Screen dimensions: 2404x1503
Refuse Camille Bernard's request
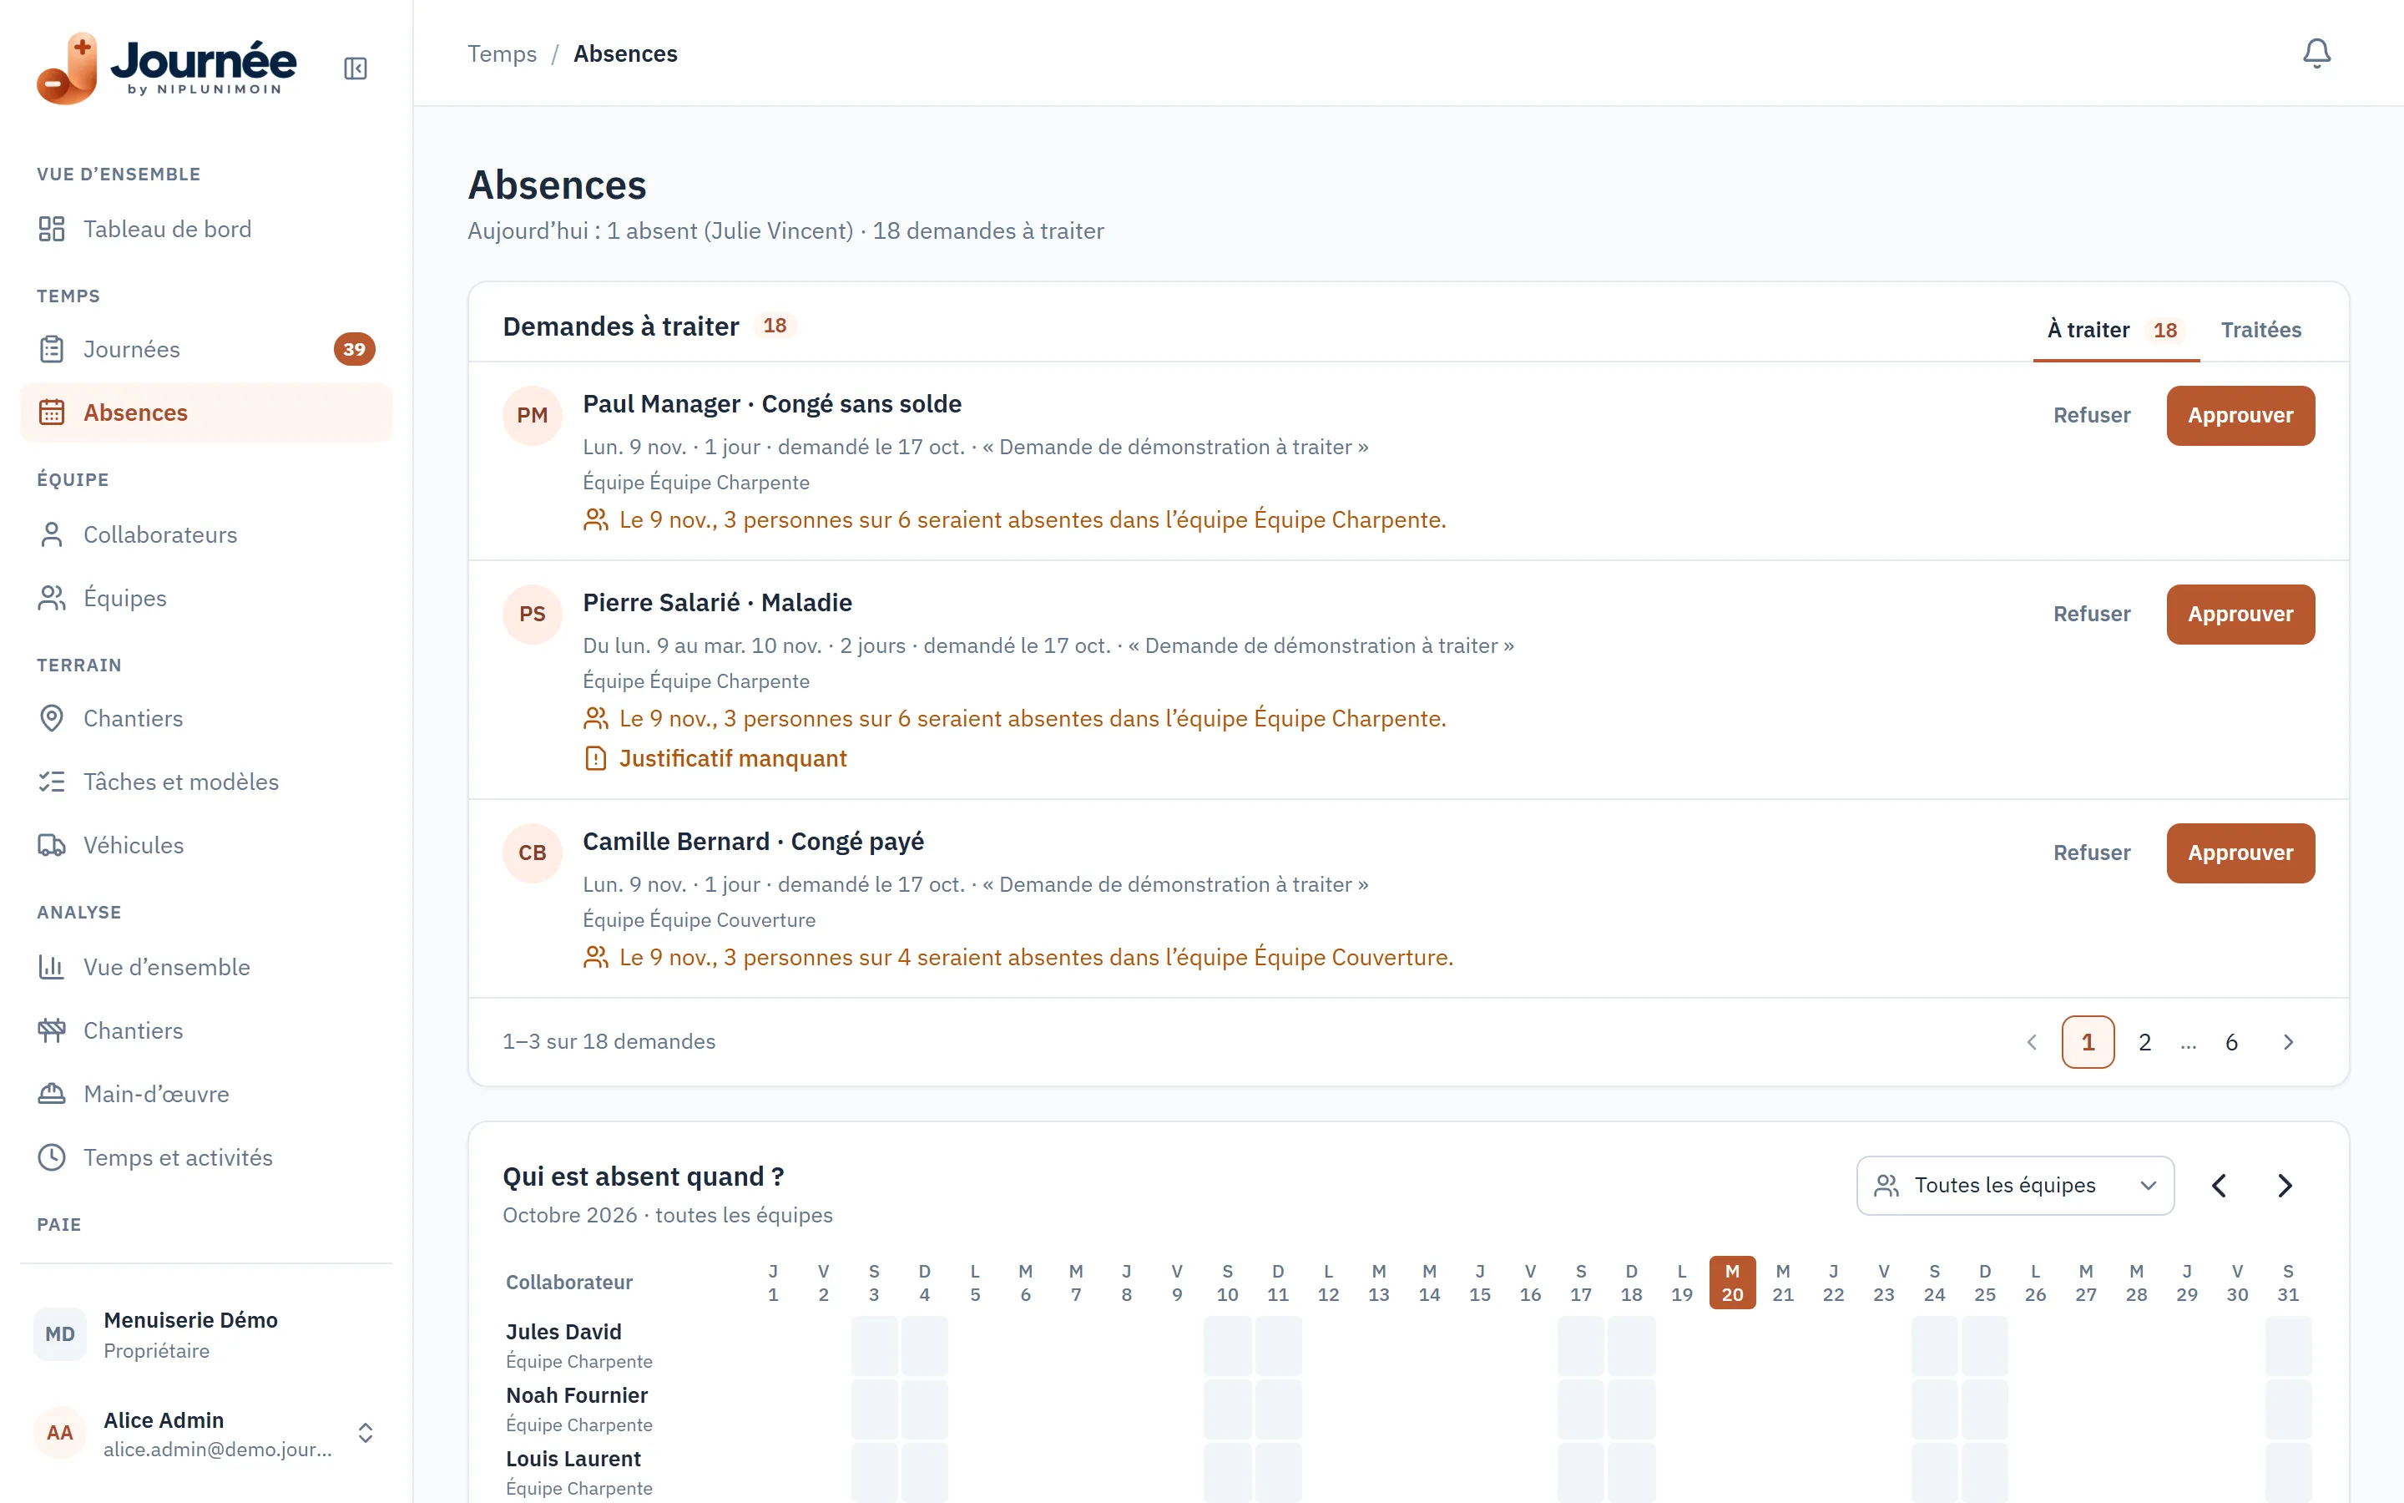[x=2091, y=853]
